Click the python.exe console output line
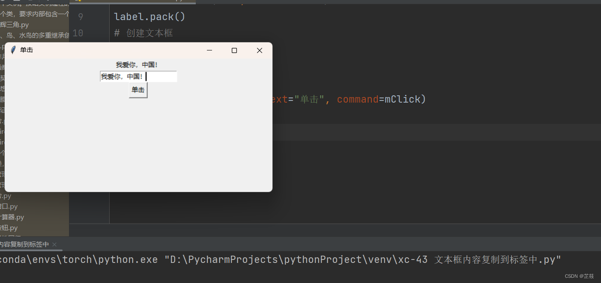 (281, 259)
